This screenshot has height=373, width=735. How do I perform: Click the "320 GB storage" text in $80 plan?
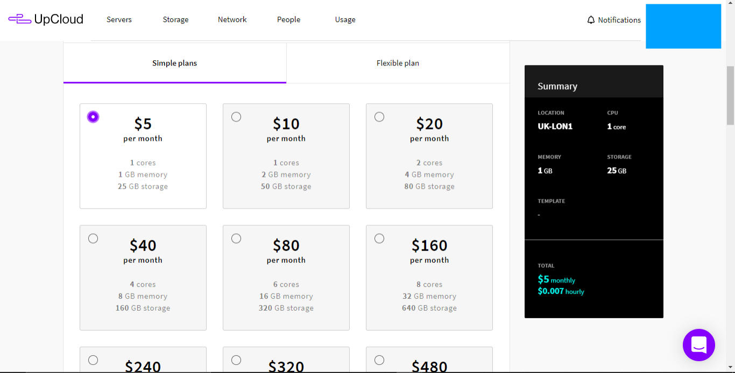coord(286,308)
